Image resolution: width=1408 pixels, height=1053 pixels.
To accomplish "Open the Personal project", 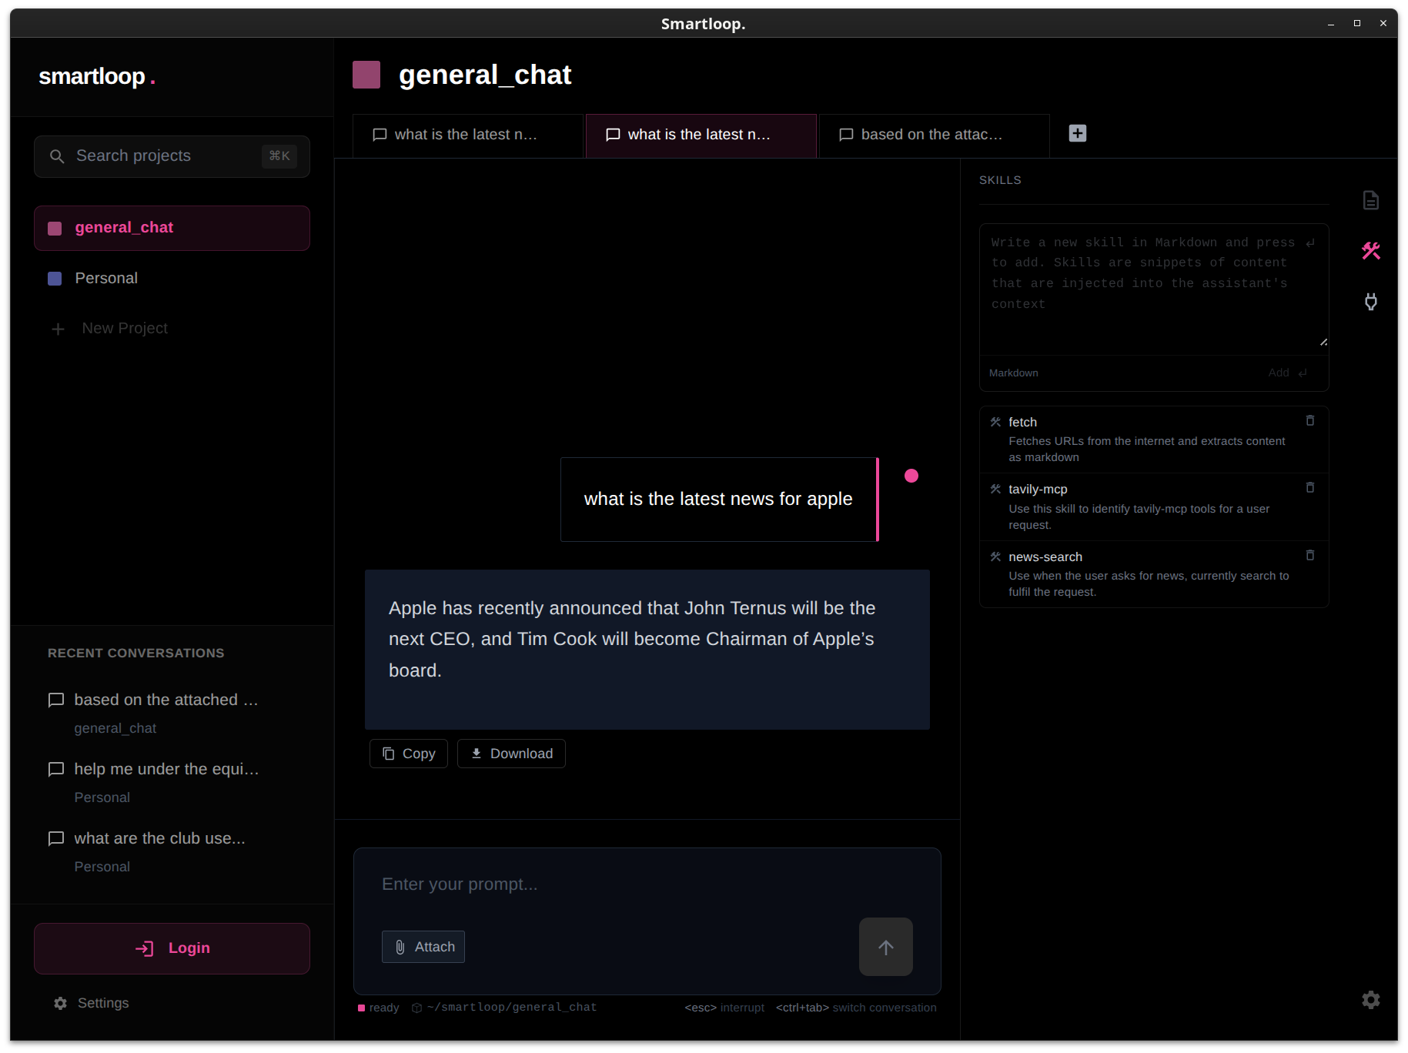I will pyautogui.click(x=172, y=279).
